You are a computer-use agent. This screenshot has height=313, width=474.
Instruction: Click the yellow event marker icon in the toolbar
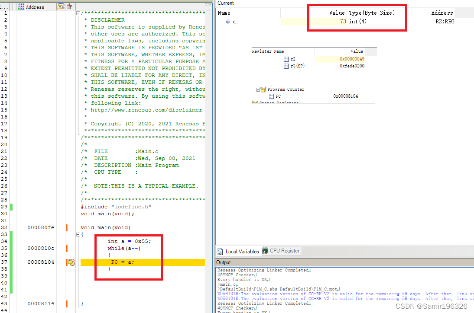point(61,6)
